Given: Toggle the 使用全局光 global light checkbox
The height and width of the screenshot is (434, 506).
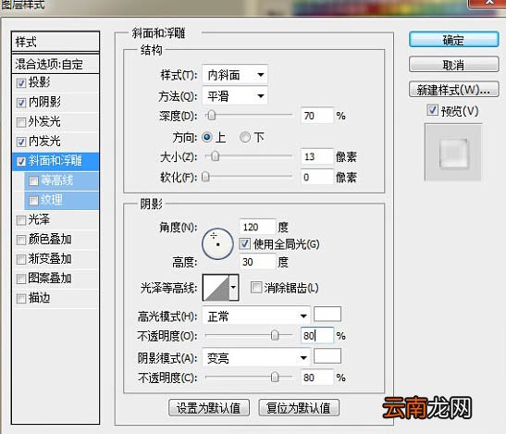Looking at the screenshot, I should 244,243.
